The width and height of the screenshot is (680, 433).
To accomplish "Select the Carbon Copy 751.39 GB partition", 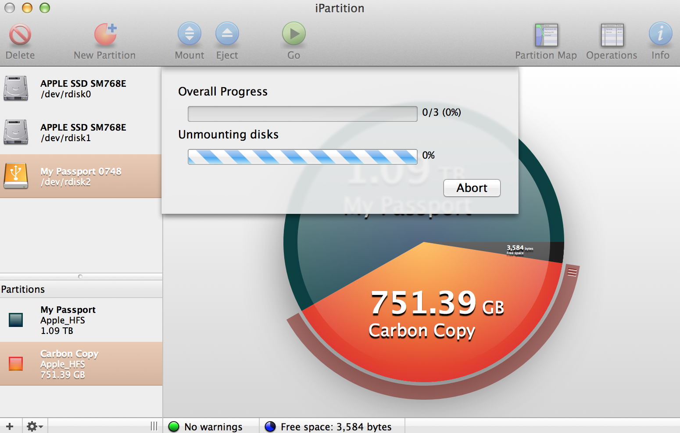I will click(81, 364).
